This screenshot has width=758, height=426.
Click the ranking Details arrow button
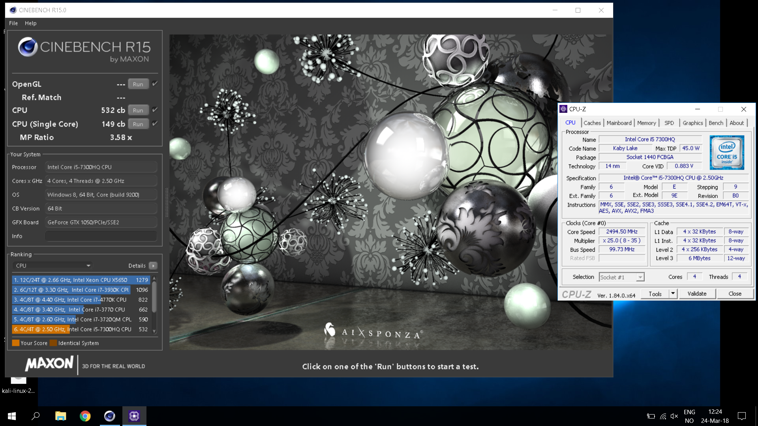(x=153, y=265)
